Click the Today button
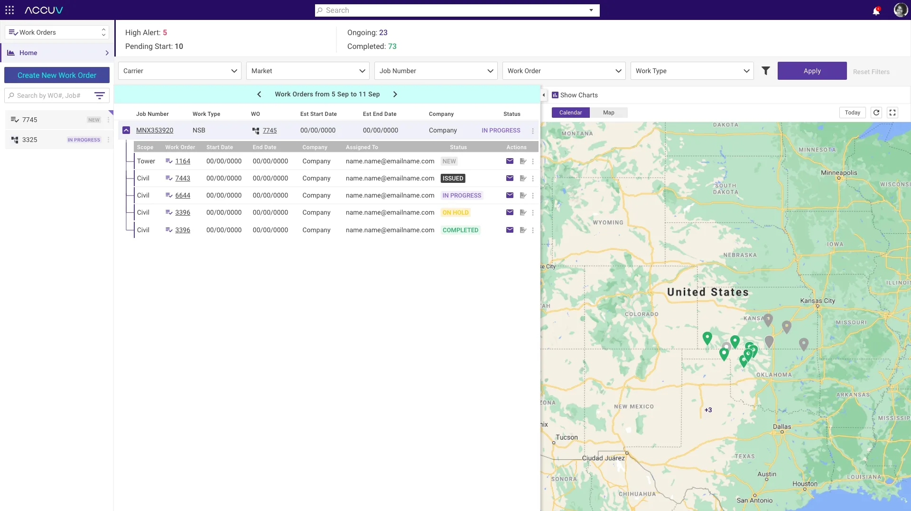 pos(852,113)
